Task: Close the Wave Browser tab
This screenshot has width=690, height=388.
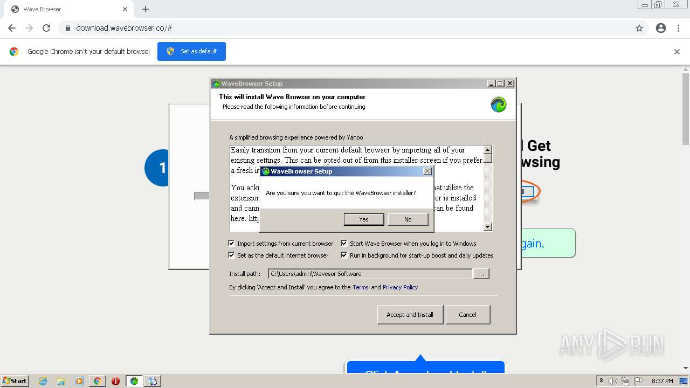Action: click(125, 9)
